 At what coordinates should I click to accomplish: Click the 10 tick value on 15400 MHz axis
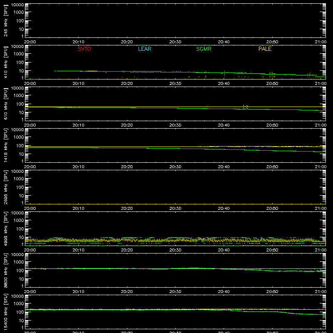21,321
